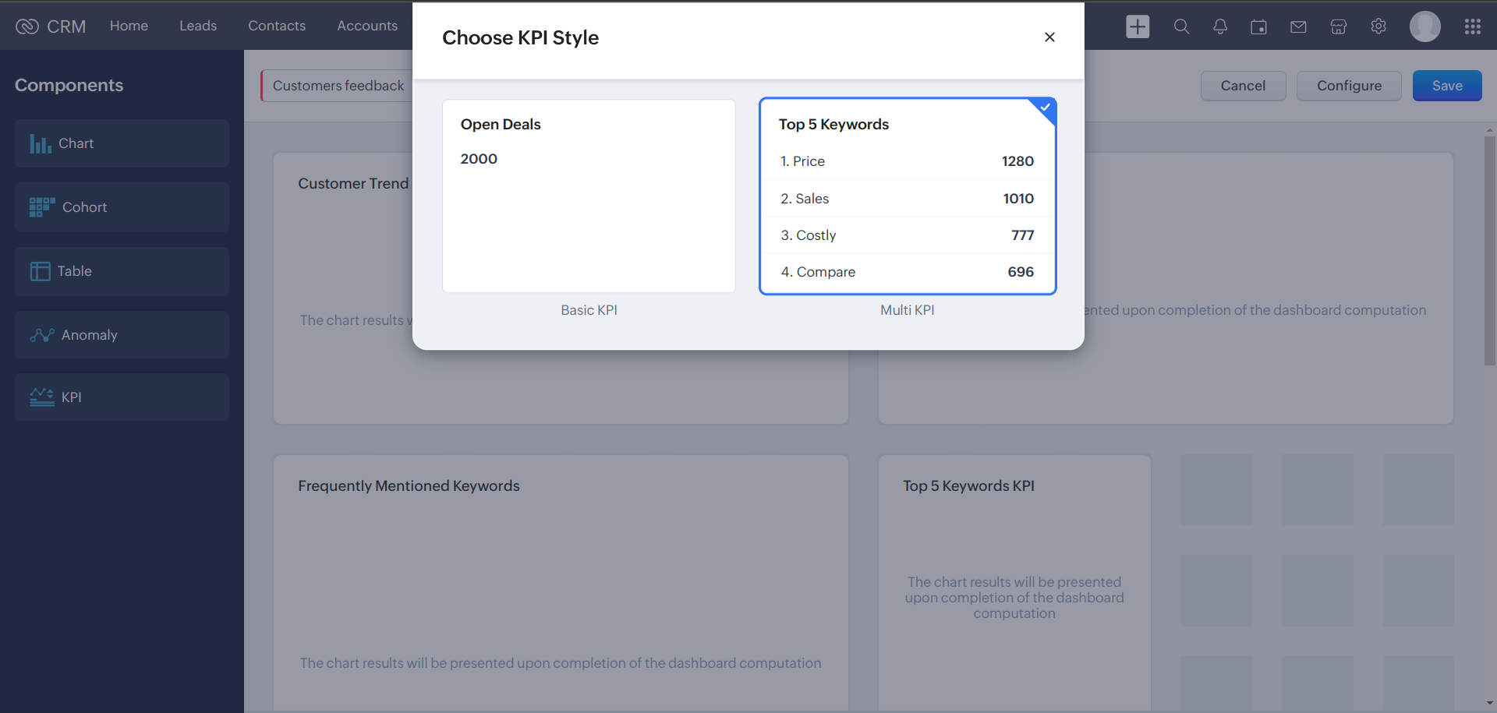The image size is (1497, 713).
Task: Click the Configure button
Action: click(x=1349, y=86)
